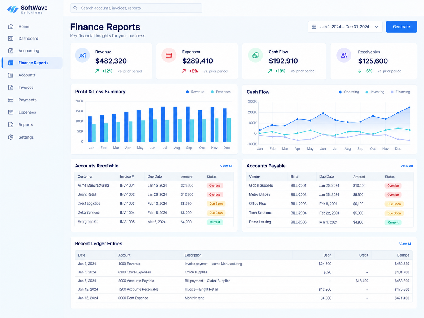The height and width of the screenshot is (318, 424).
Task: Click the Revenue trend chart icon
Action: 83,55
